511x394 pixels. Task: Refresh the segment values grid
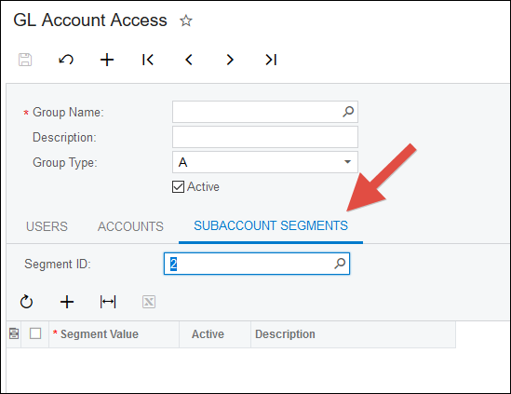click(26, 302)
